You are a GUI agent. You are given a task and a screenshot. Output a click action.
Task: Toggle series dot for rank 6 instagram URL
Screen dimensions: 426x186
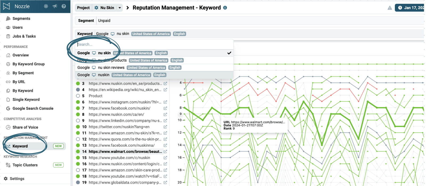78,102
